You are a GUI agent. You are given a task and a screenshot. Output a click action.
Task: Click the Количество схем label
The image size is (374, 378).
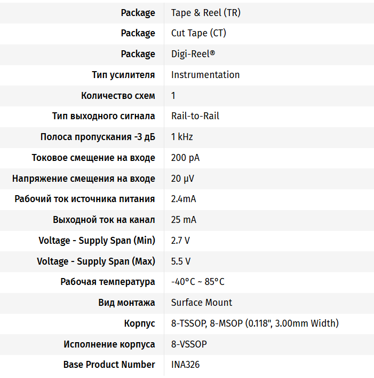pyautogui.click(x=118, y=96)
